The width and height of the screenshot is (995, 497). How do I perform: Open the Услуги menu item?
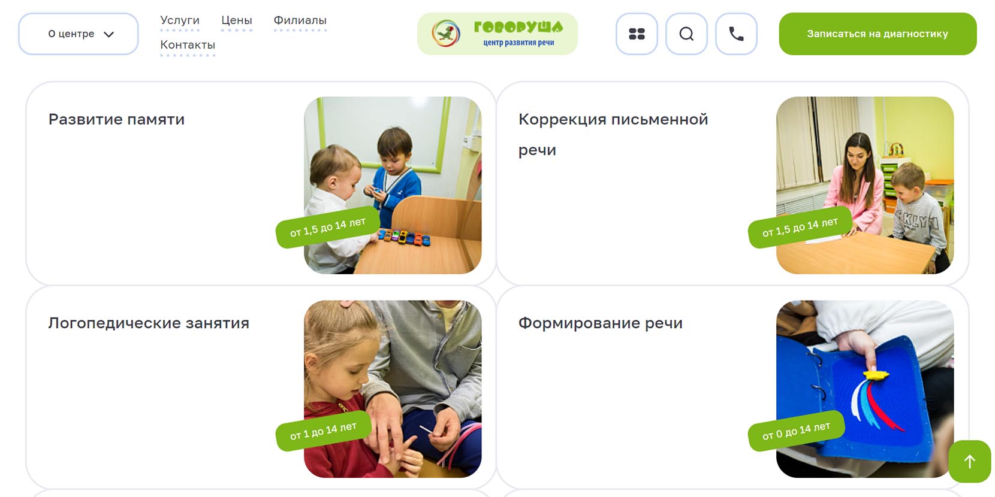tap(180, 20)
